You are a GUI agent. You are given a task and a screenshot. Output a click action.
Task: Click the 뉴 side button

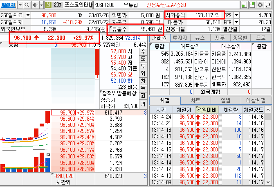pyautogui.click(x=143, y=88)
